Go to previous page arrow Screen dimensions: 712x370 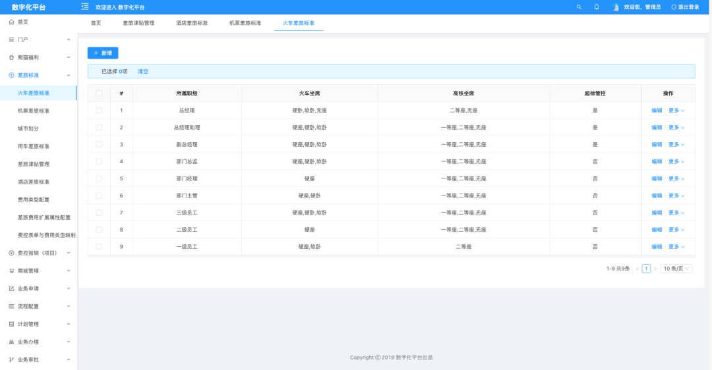(637, 269)
